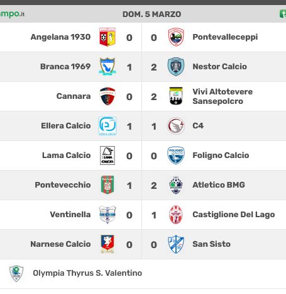The width and height of the screenshot is (286, 294).
Task: Click the green site logo in header
Action: click(12, 14)
